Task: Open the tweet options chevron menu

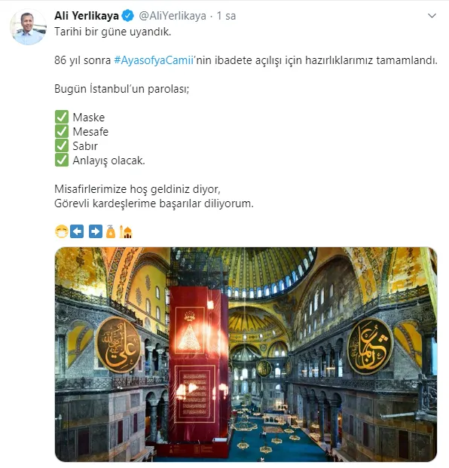Action: [x=432, y=16]
